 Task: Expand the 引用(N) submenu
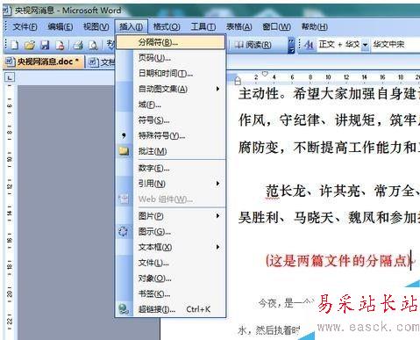tap(171, 184)
